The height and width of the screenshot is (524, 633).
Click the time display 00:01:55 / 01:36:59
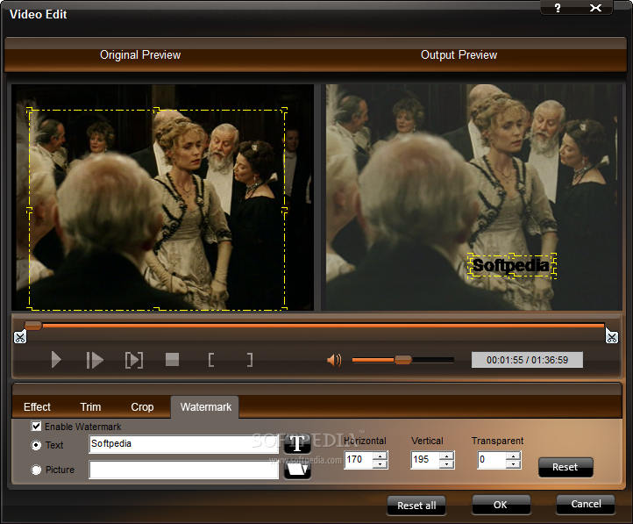[x=527, y=360]
